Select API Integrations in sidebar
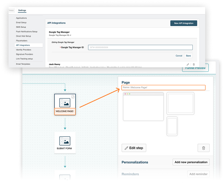 28,45
